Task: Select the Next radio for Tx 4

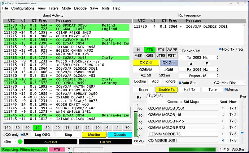Action: [223, 128]
